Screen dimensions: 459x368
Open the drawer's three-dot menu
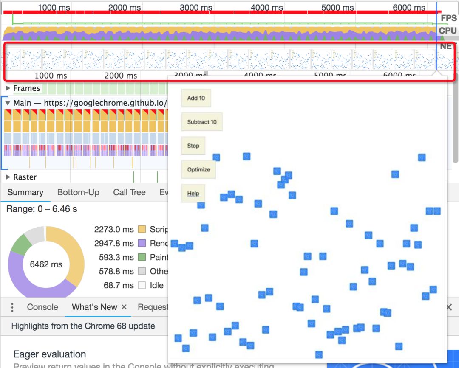click(12, 307)
